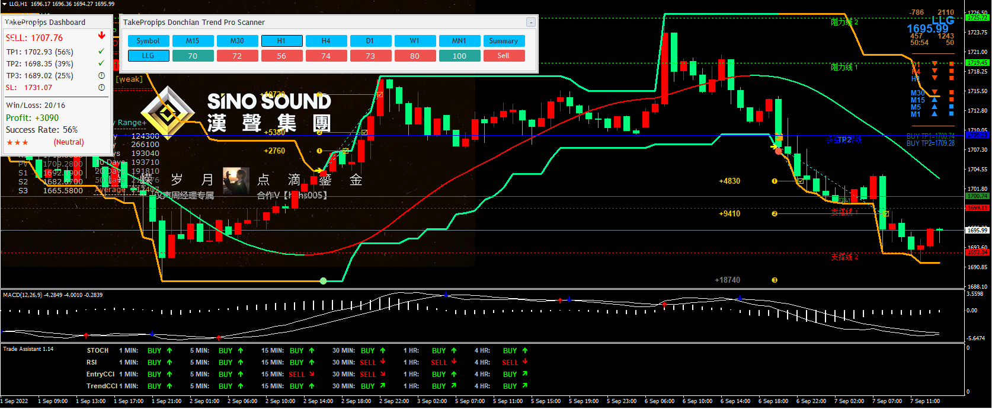Click the EntryCCI 4 HR buy arrow
Image resolution: width=992 pixels, height=409 pixels.
[x=525, y=374]
